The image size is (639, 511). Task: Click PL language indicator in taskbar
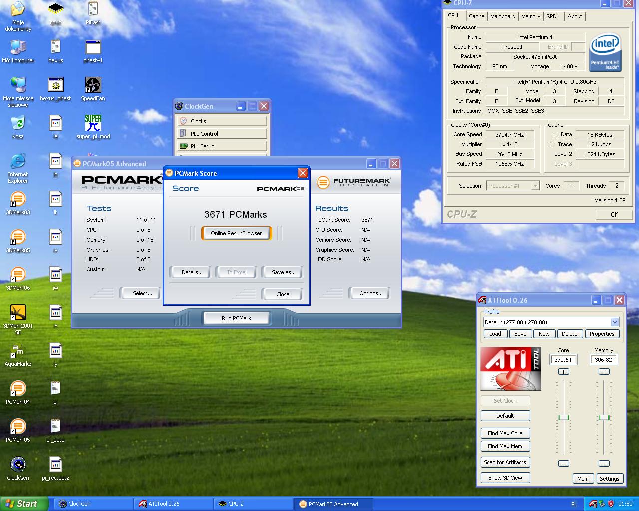[x=574, y=504]
